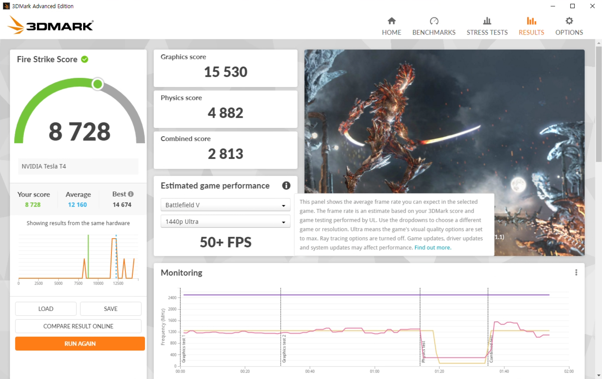This screenshot has height=379, width=602.
Task: Maximize the 3DMark window
Action: (572, 6)
